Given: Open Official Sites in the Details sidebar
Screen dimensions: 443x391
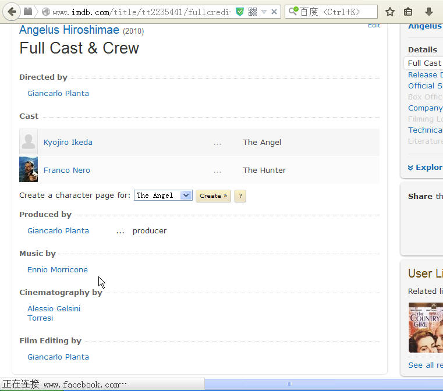Looking at the screenshot, I should [425, 86].
